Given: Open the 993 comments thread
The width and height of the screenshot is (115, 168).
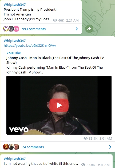Looking at the screenshot, I should (34, 29).
